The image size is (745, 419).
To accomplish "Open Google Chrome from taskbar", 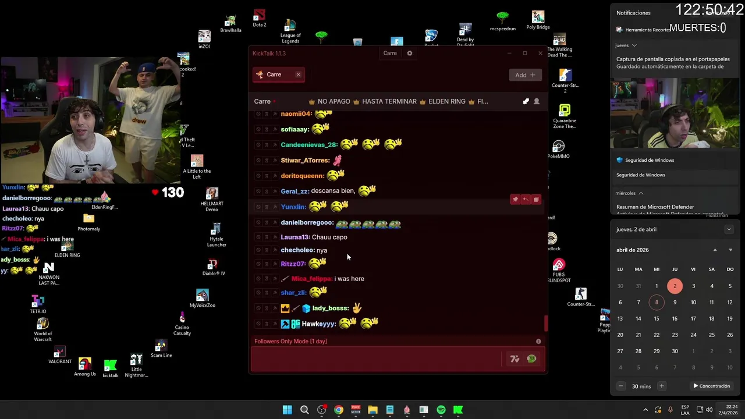I will click(338, 410).
